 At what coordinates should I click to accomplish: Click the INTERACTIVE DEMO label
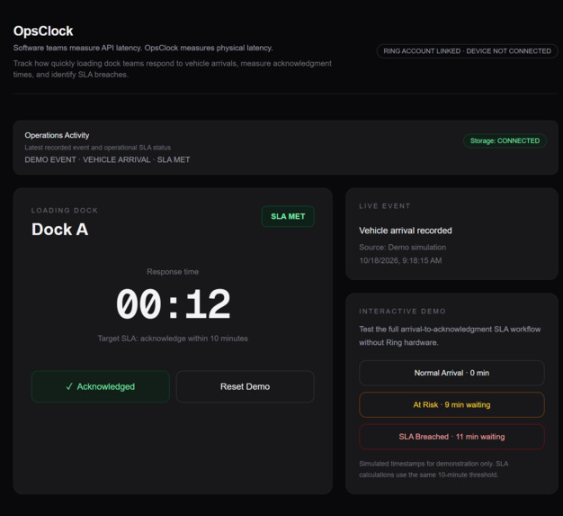403,311
